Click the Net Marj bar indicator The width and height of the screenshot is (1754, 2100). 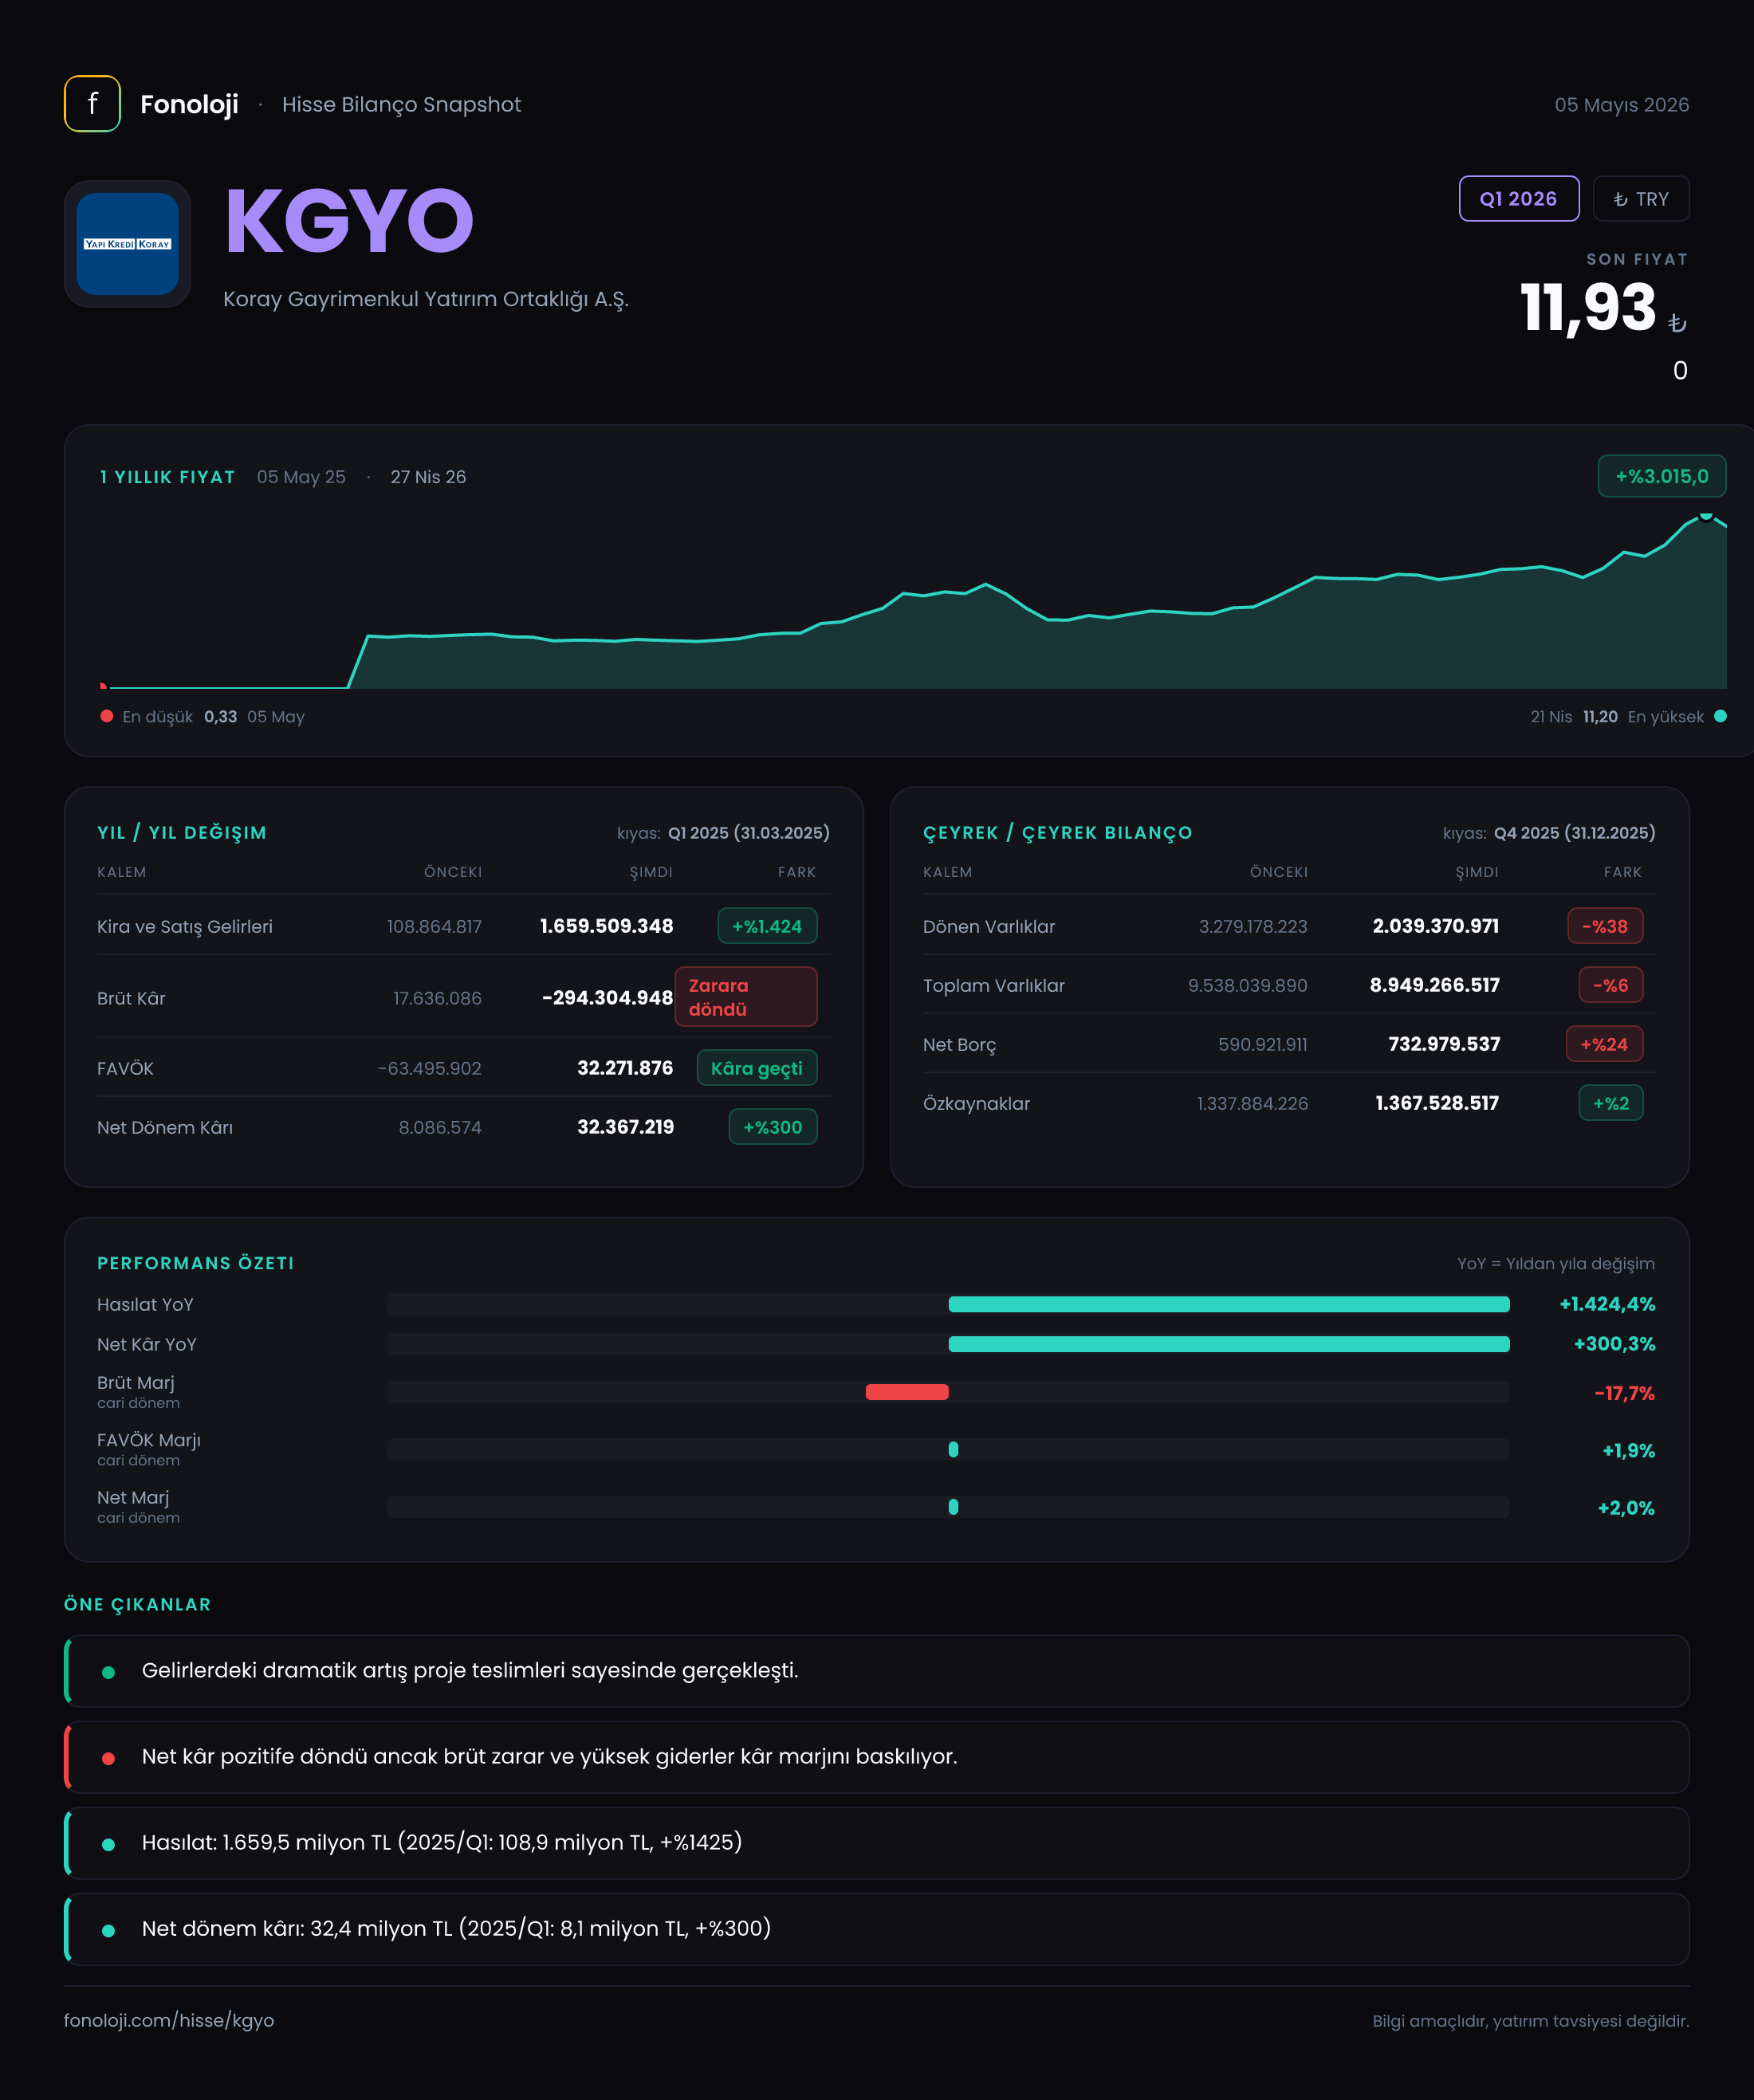[x=953, y=1506]
